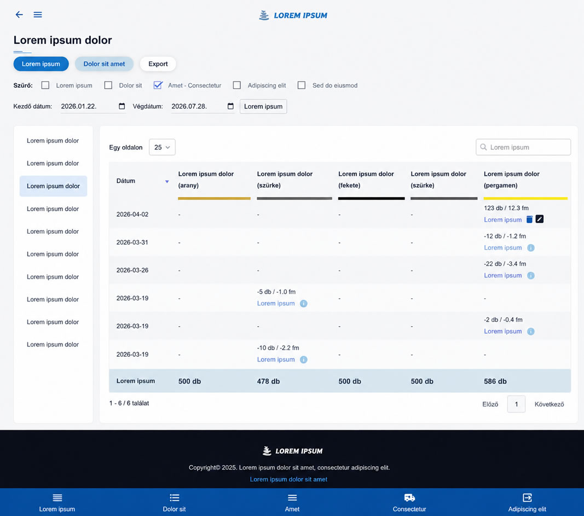584x516 pixels.
Task: Go to the Előző page
Action: [x=490, y=404]
